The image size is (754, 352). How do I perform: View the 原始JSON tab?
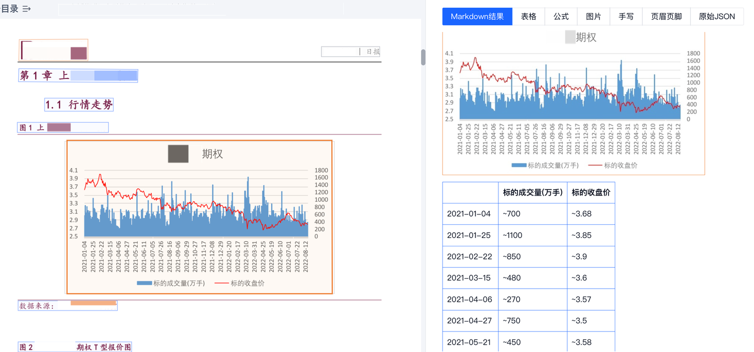tap(716, 16)
